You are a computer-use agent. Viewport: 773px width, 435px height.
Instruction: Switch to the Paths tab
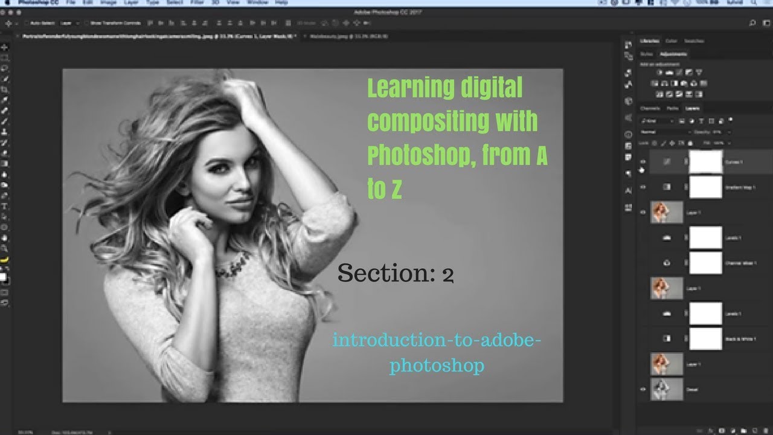coord(673,108)
